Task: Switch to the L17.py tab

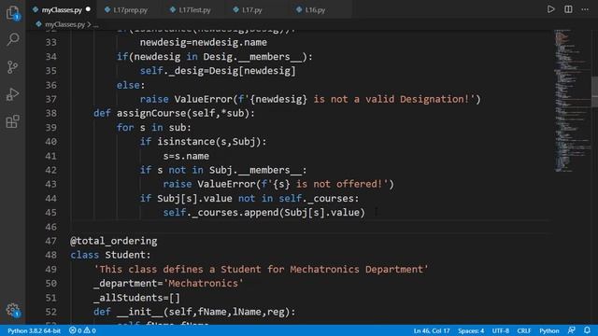Action: click(x=251, y=10)
